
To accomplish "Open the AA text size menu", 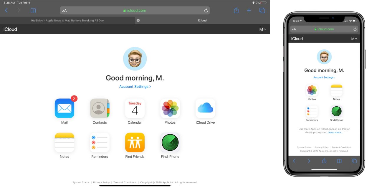I will pyautogui.click(x=65, y=10).
